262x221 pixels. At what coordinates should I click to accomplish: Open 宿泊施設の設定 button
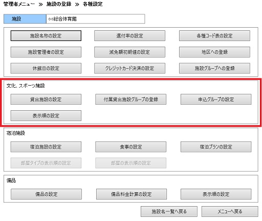46,147
